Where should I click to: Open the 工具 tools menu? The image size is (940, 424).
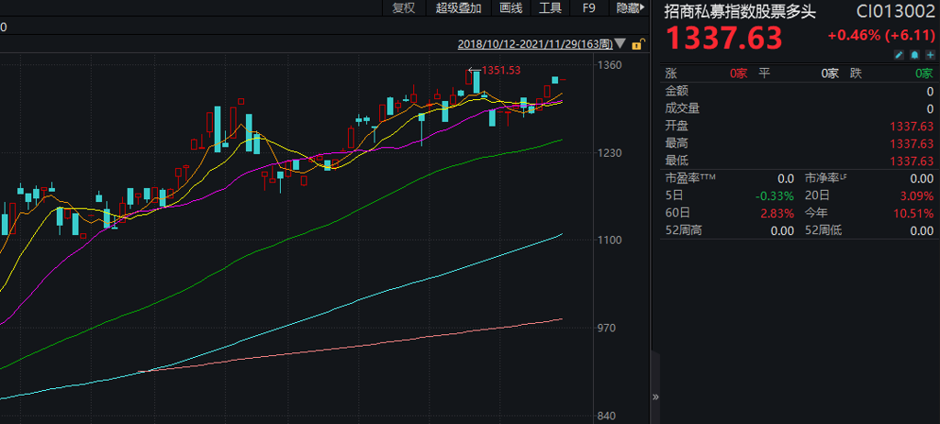[x=550, y=8]
